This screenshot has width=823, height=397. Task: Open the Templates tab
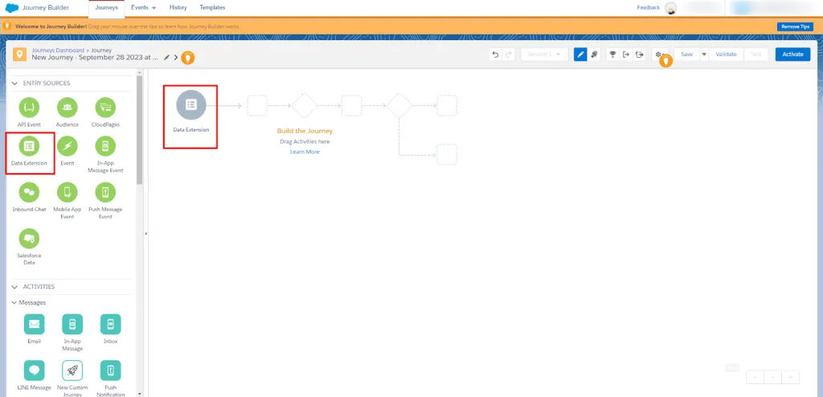tap(212, 8)
